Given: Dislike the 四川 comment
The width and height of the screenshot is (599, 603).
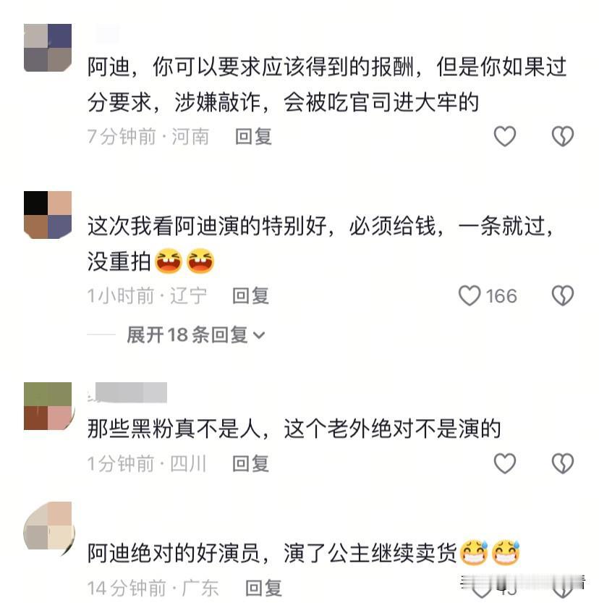Looking at the screenshot, I should (563, 463).
